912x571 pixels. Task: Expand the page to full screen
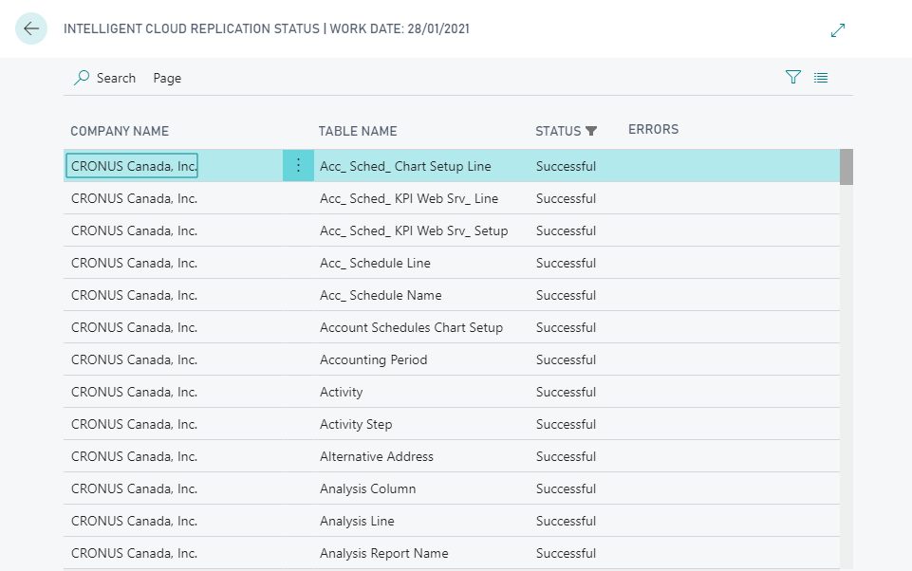pyautogui.click(x=837, y=30)
